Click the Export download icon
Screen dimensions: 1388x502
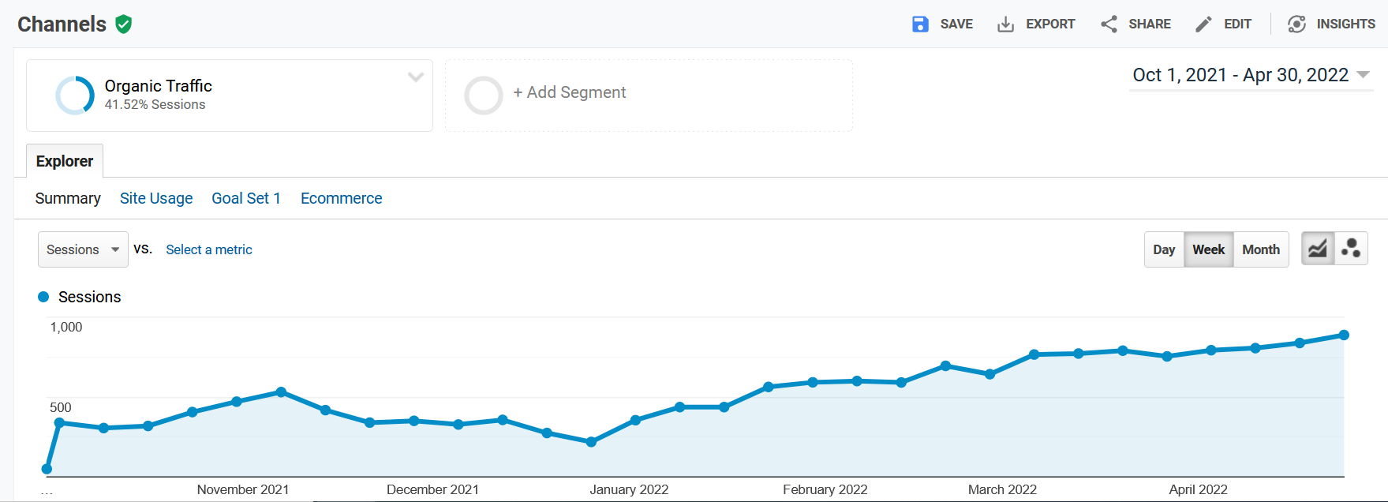tap(1005, 24)
